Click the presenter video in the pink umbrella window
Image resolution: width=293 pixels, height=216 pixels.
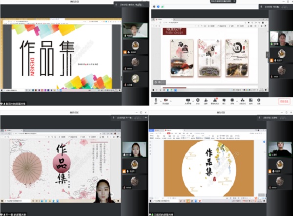pos(134,150)
